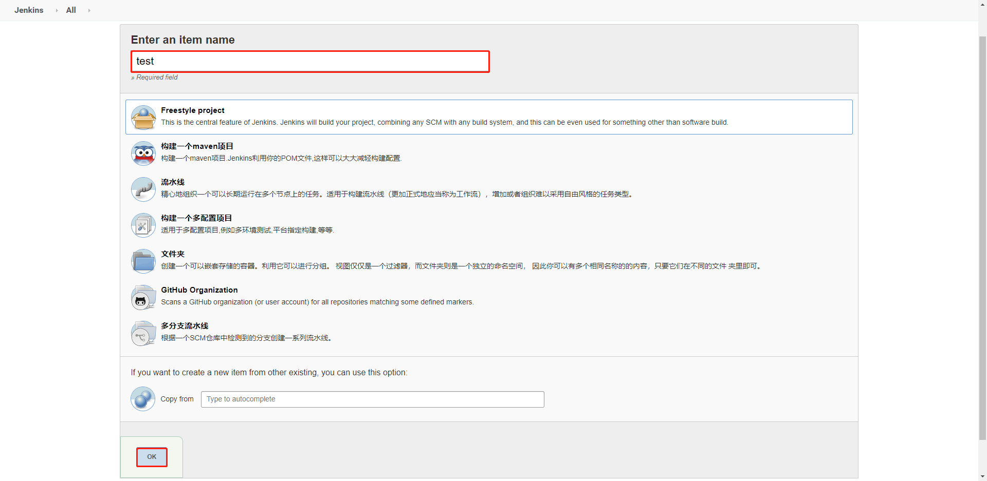Screen dimensions: 987x481
Task: Click the scrollbar down arrow
Action: point(982,476)
